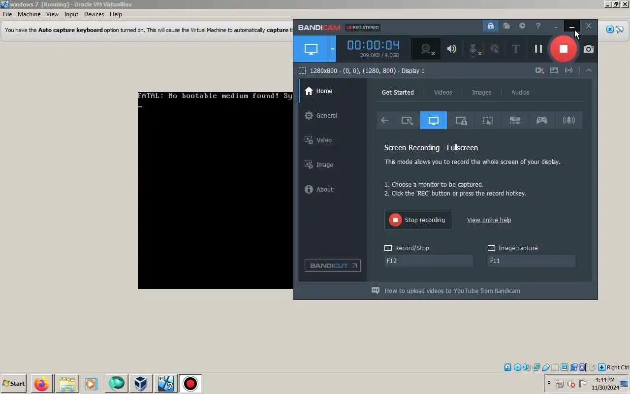Select the audio-only recording mode
This screenshot has height=394, width=630.
[569, 120]
